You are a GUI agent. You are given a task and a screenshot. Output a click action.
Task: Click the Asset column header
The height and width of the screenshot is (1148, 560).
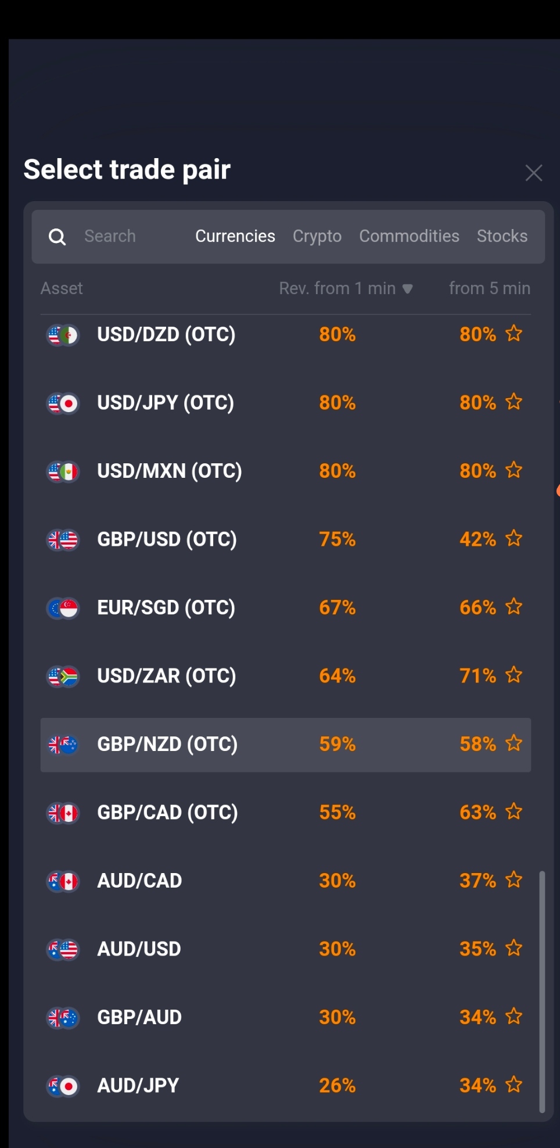62,288
